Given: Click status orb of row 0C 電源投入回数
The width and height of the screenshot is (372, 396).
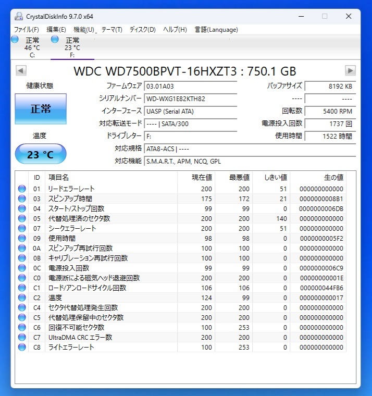Looking at the screenshot, I should (22, 268).
